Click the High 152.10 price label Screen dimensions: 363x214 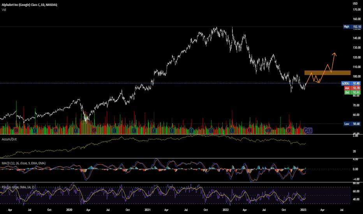click(352, 26)
